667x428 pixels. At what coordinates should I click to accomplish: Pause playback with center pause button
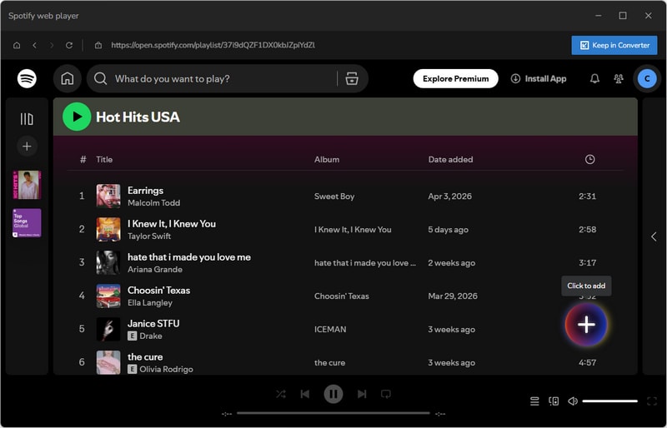(x=333, y=394)
